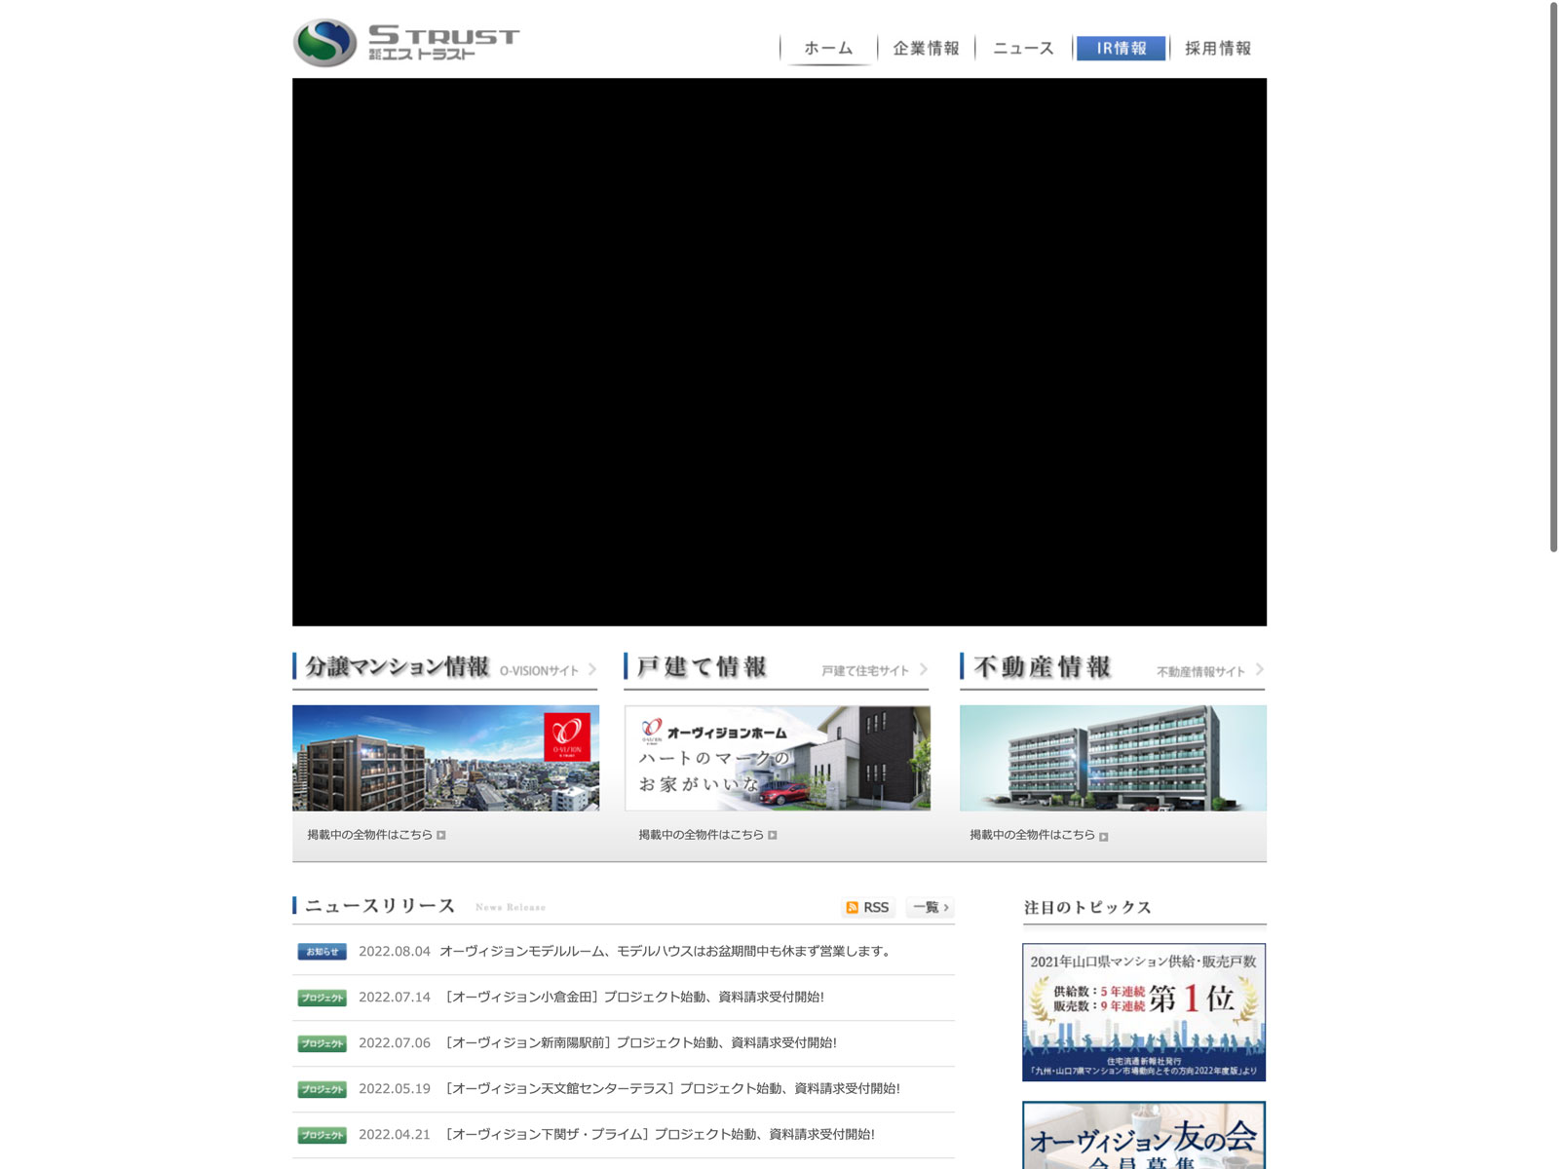Read the お盆期間中 model room announcement
Screen dimensions: 1559x1169
[x=665, y=951]
